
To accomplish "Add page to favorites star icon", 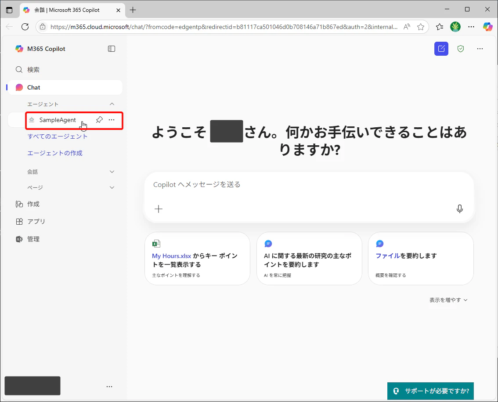I will pyautogui.click(x=421, y=27).
